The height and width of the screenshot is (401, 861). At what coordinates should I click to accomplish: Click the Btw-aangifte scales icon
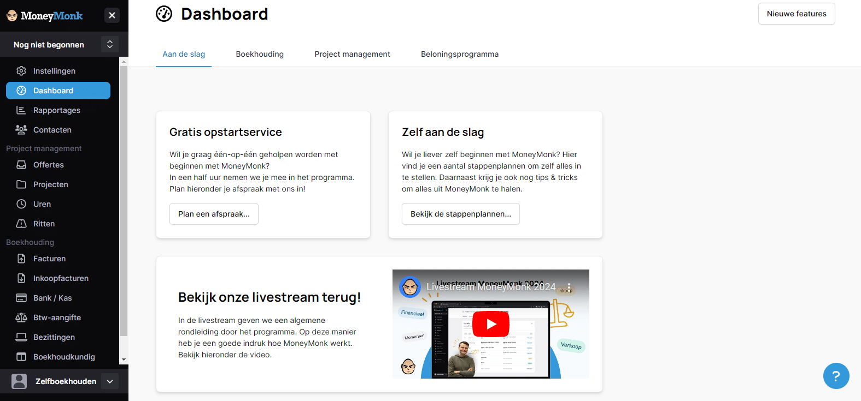[21, 318]
